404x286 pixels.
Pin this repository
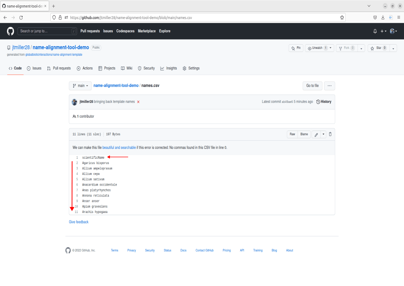[296, 48]
